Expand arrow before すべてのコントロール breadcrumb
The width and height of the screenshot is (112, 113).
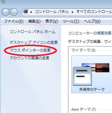point(73,12)
